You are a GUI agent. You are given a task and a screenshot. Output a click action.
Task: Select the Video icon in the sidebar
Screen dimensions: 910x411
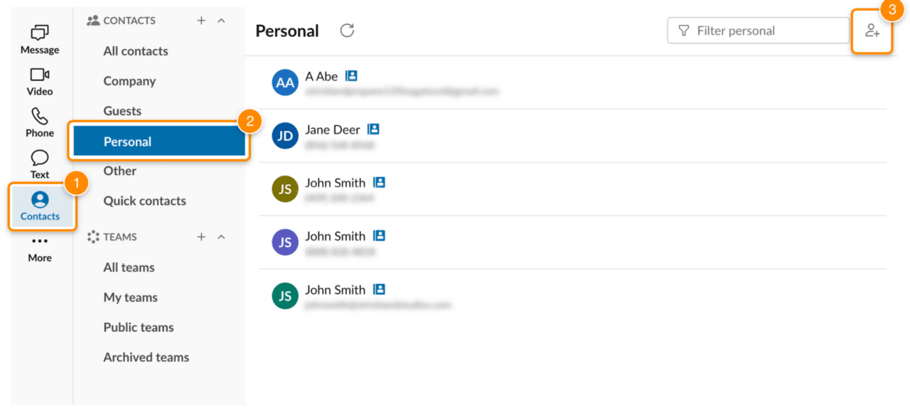click(x=39, y=75)
